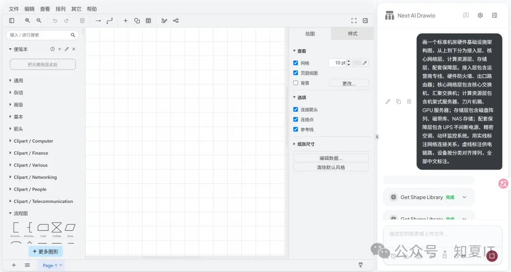Open the 查看 menu
Image resolution: width=511 pixels, height=272 pixels.
point(45,9)
